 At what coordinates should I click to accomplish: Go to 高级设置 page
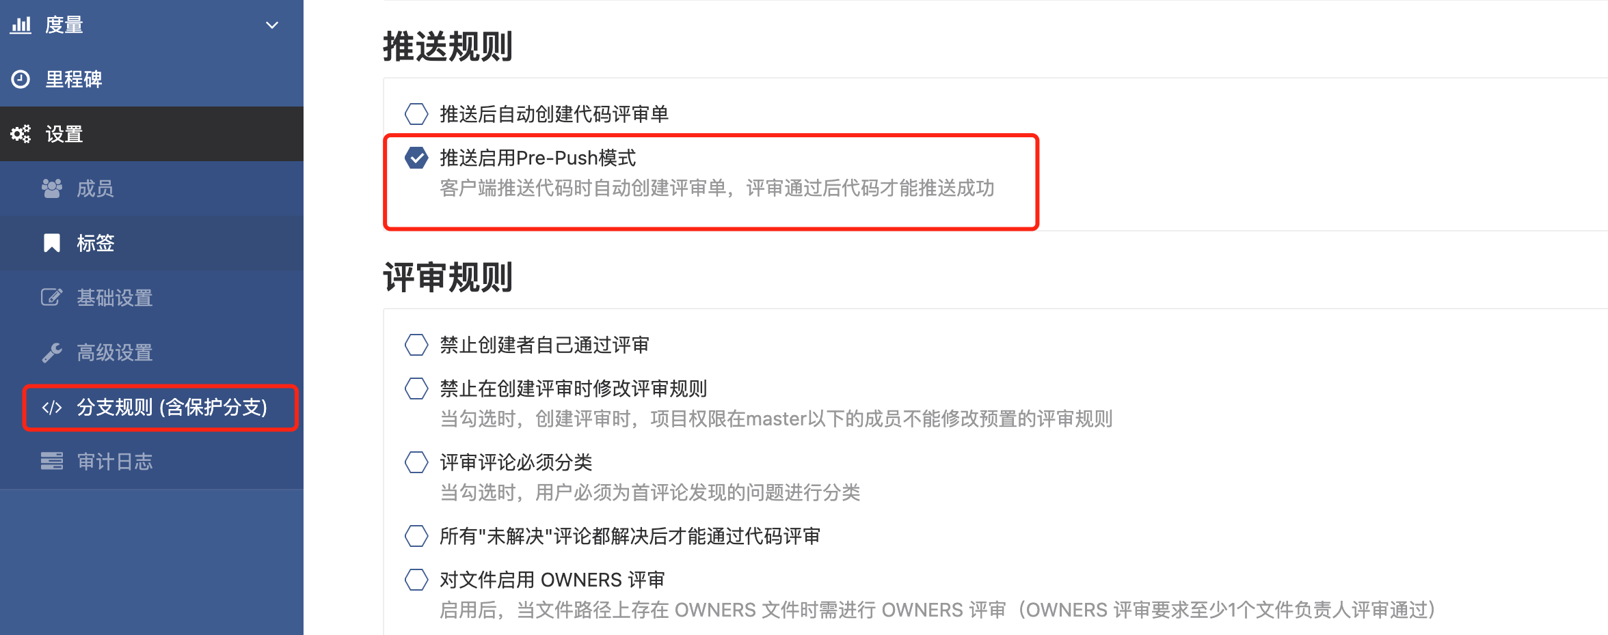pos(152,352)
